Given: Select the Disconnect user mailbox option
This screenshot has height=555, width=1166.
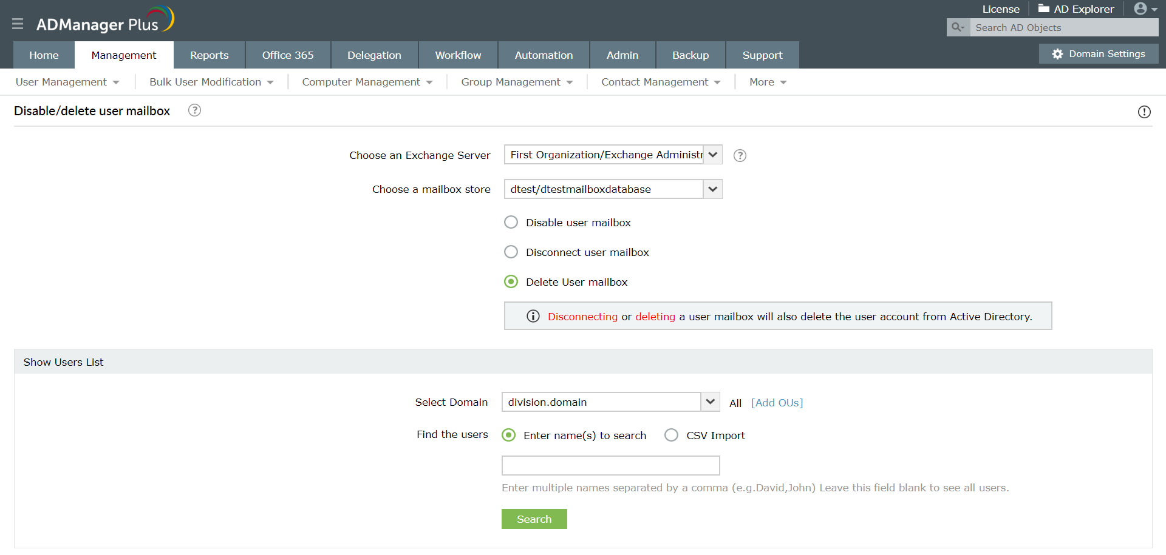Looking at the screenshot, I should coord(511,252).
